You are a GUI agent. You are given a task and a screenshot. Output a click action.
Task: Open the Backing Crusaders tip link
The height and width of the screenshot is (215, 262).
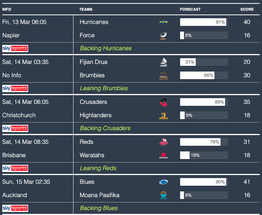(x=105, y=128)
